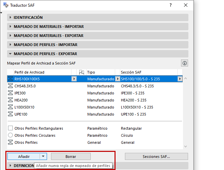Click the profile icon of the RHS100X100X5 row
The image size is (224, 170).
click(10, 79)
